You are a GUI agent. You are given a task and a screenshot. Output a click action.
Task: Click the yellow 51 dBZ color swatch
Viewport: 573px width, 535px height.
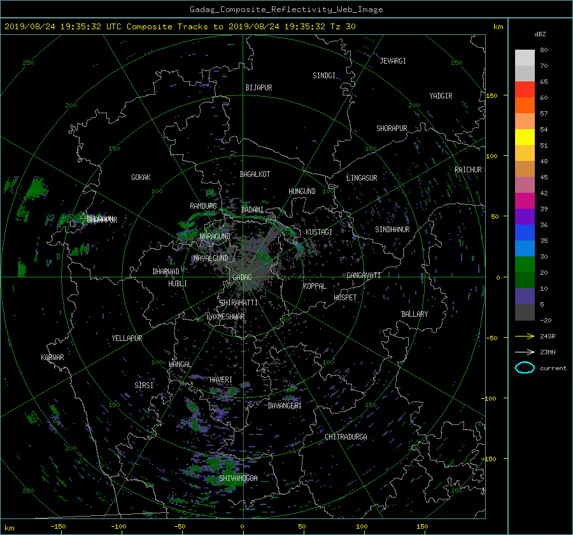(x=525, y=137)
